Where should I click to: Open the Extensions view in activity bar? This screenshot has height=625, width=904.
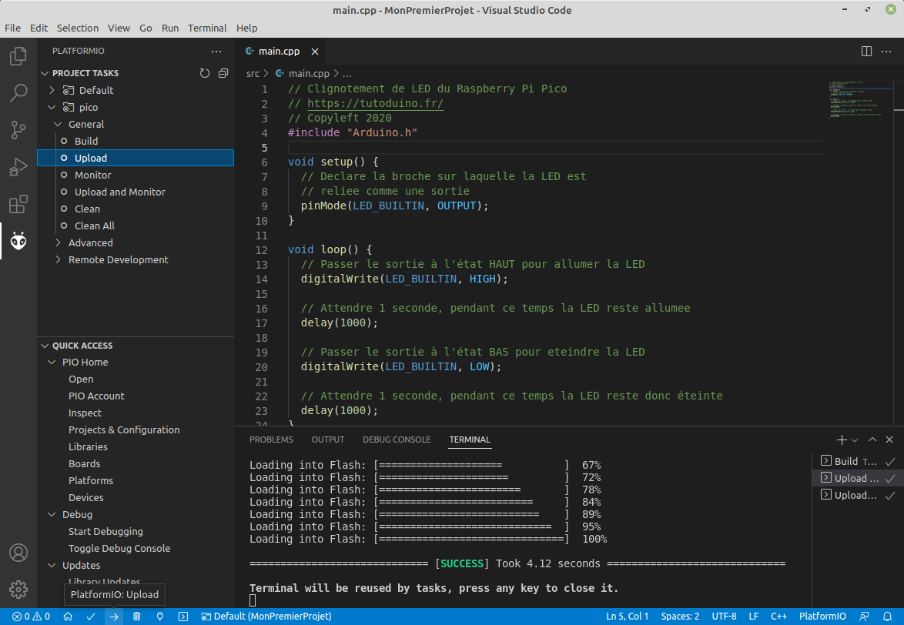18,205
